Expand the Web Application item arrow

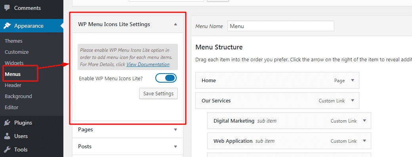(364, 141)
